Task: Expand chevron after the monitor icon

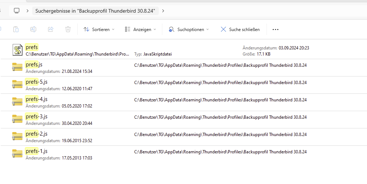Action: pos(27,11)
